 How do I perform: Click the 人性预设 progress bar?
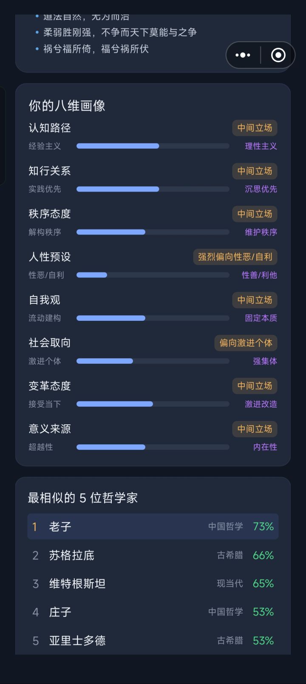[x=153, y=275]
